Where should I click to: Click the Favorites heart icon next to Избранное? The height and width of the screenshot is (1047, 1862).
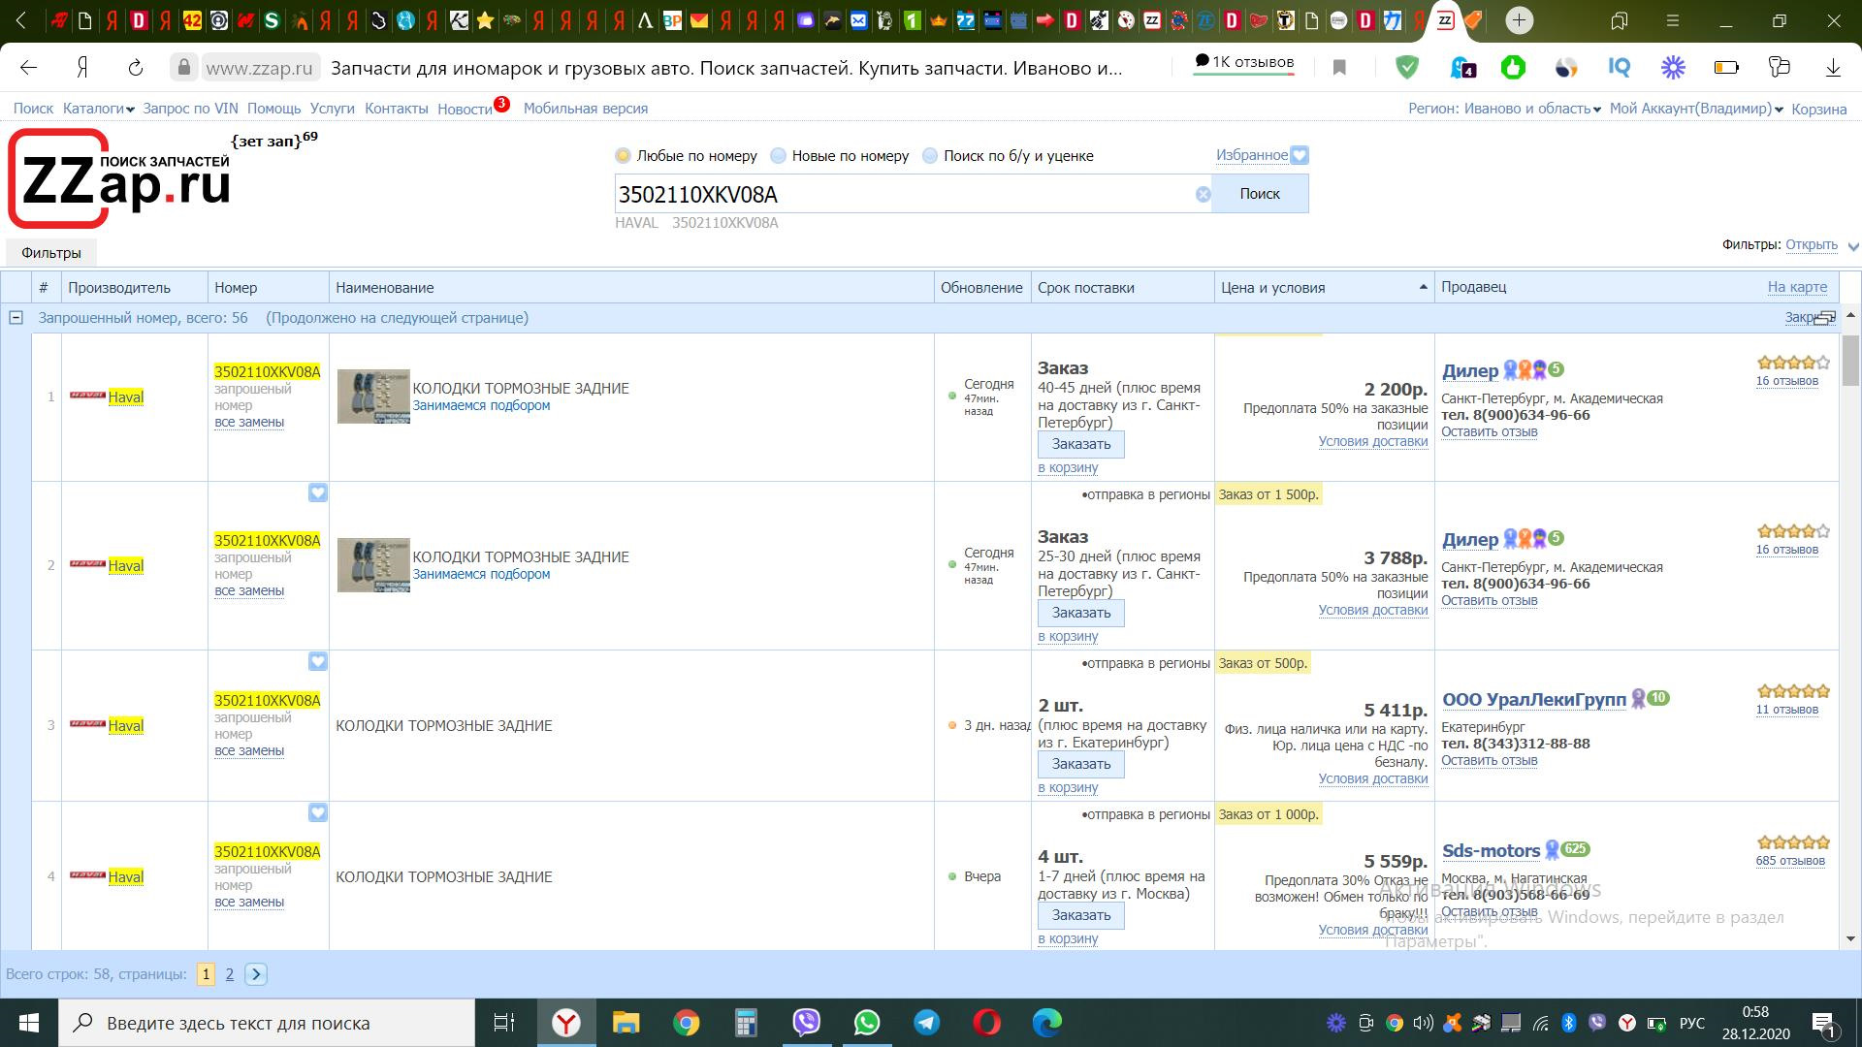1300,155
